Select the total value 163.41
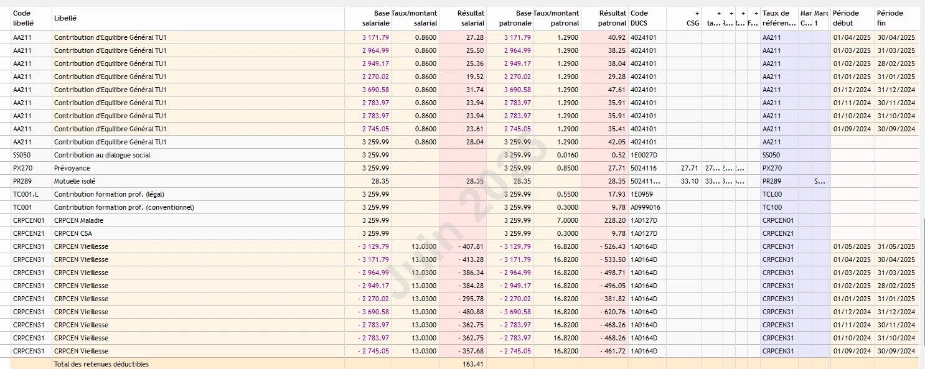 (474, 364)
